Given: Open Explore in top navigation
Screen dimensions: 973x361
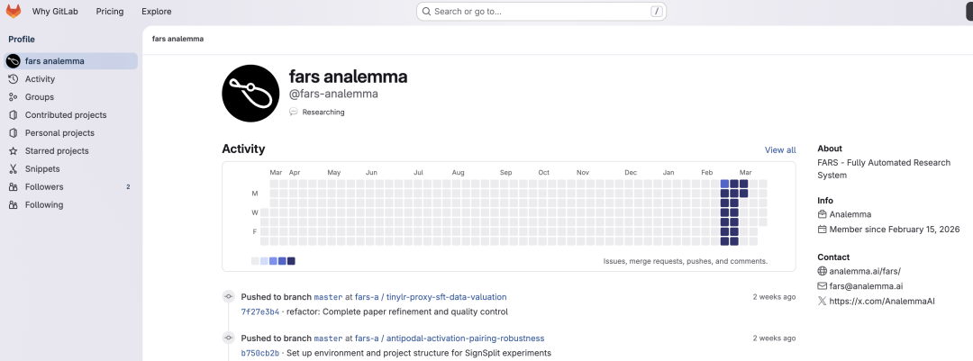Looking at the screenshot, I should [x=157, y=12].
